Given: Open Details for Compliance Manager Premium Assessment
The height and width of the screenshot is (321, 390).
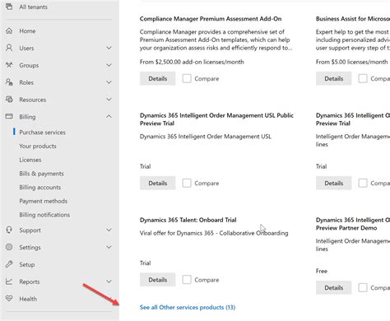Looking at the screenshot, I should click(158, 78).
